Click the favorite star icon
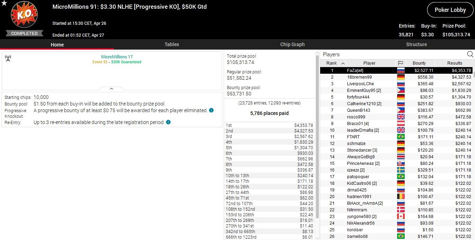This screenshot has width=475, height=240. pyautogui.click(x=4, y=3)
